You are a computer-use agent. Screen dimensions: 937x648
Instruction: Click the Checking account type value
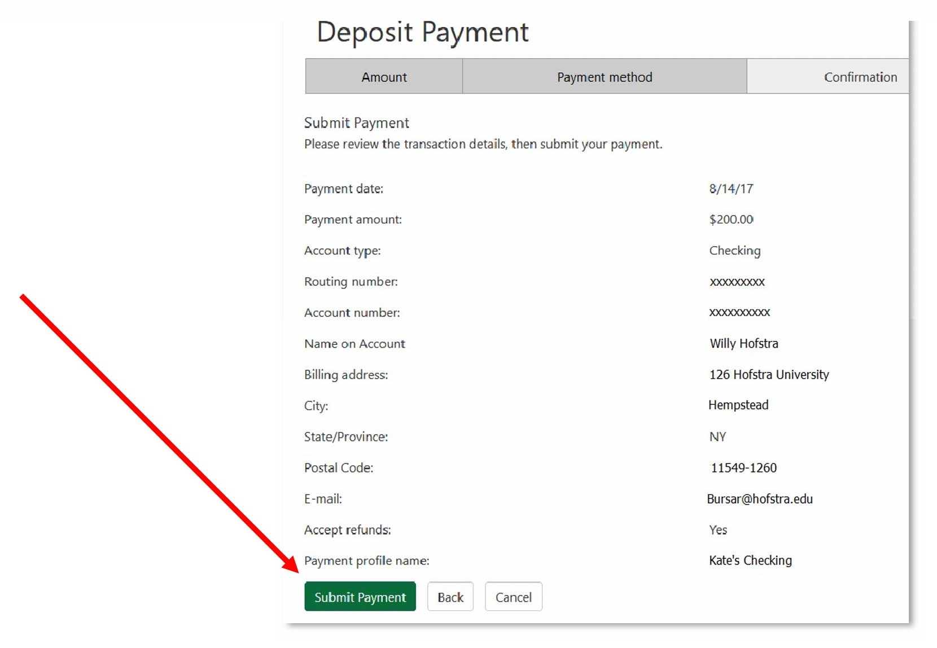point(734,251)
